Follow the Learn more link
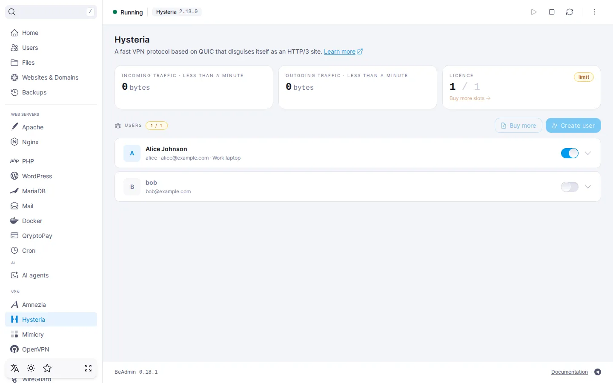This screenshot has height=383, width=613. pos(343,51)
